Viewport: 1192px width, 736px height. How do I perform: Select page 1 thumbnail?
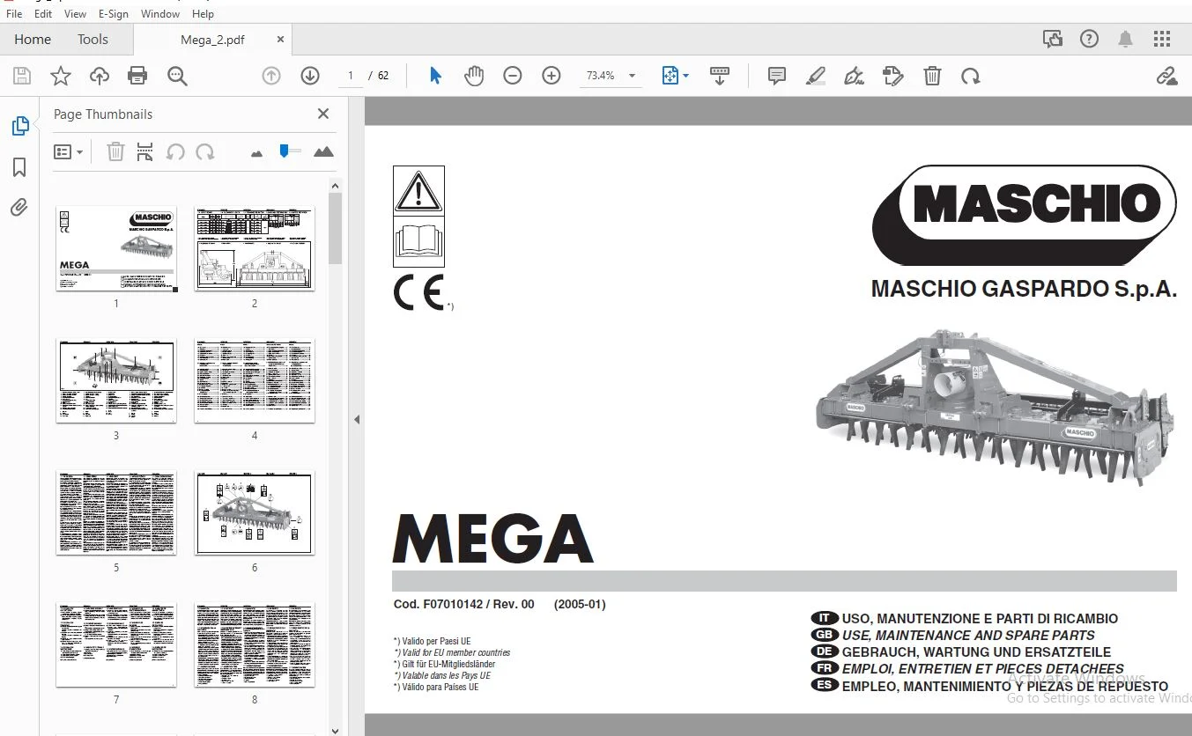click(x=116, y=248)
